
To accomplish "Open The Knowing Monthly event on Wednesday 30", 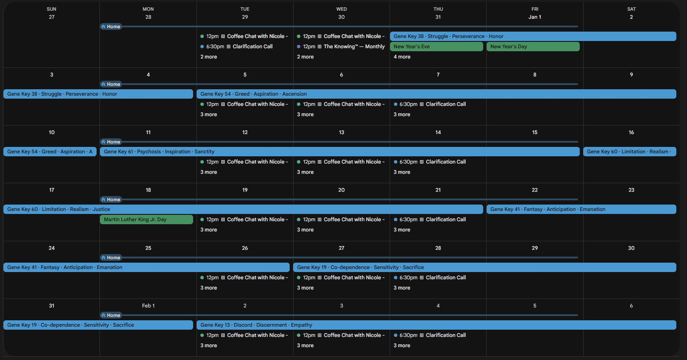I will pos(341,47).
